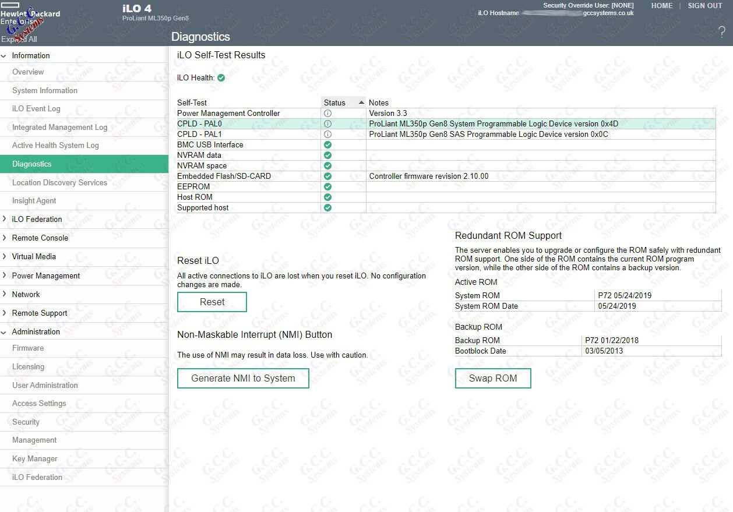The image size is (733, 512).
Task: Expand the Virtual Media section
Action: tap(4, 257)
